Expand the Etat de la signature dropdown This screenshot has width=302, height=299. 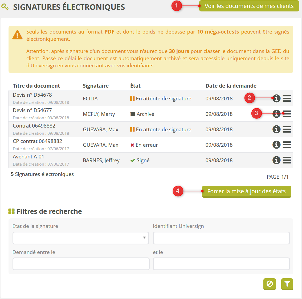click(81, 238)
